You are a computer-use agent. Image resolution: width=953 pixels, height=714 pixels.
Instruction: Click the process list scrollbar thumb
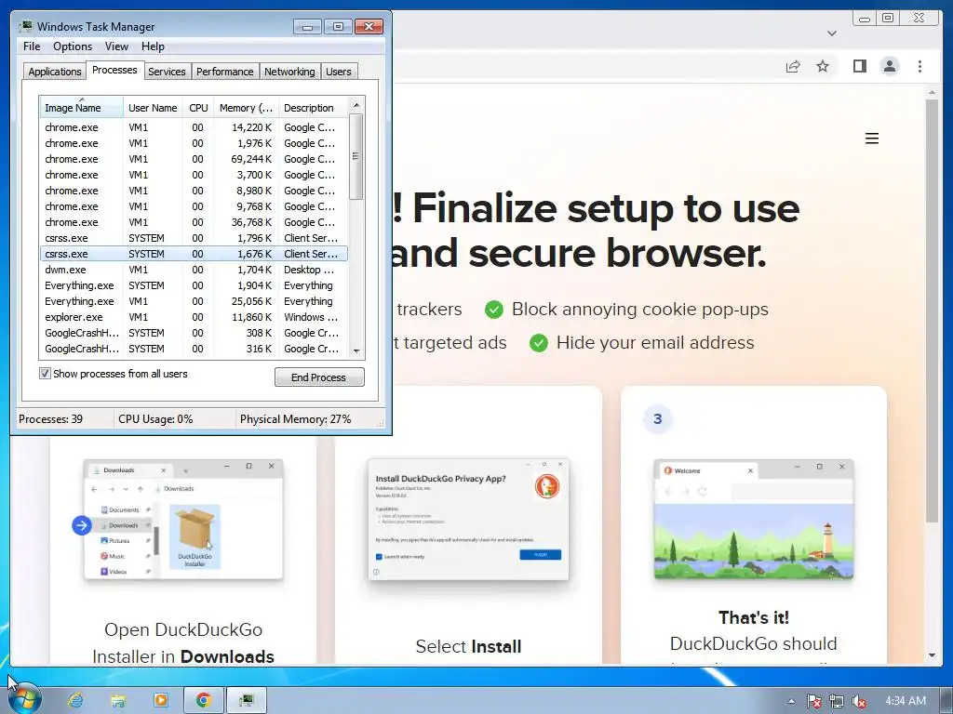(356, 156)
